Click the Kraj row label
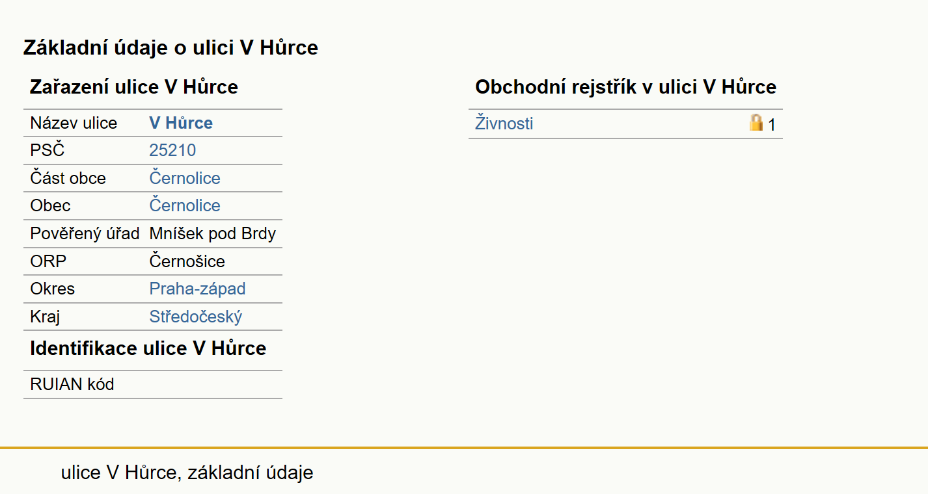 pos(45,317)
